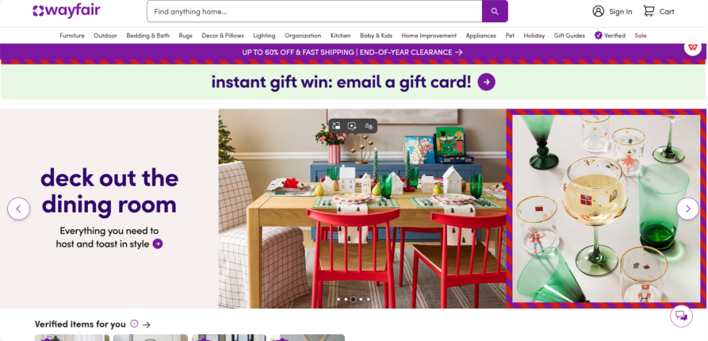Click the Verified items info icon
This screenshot has height=341, width=708.
pyautogui.click(x=134, y=323)
